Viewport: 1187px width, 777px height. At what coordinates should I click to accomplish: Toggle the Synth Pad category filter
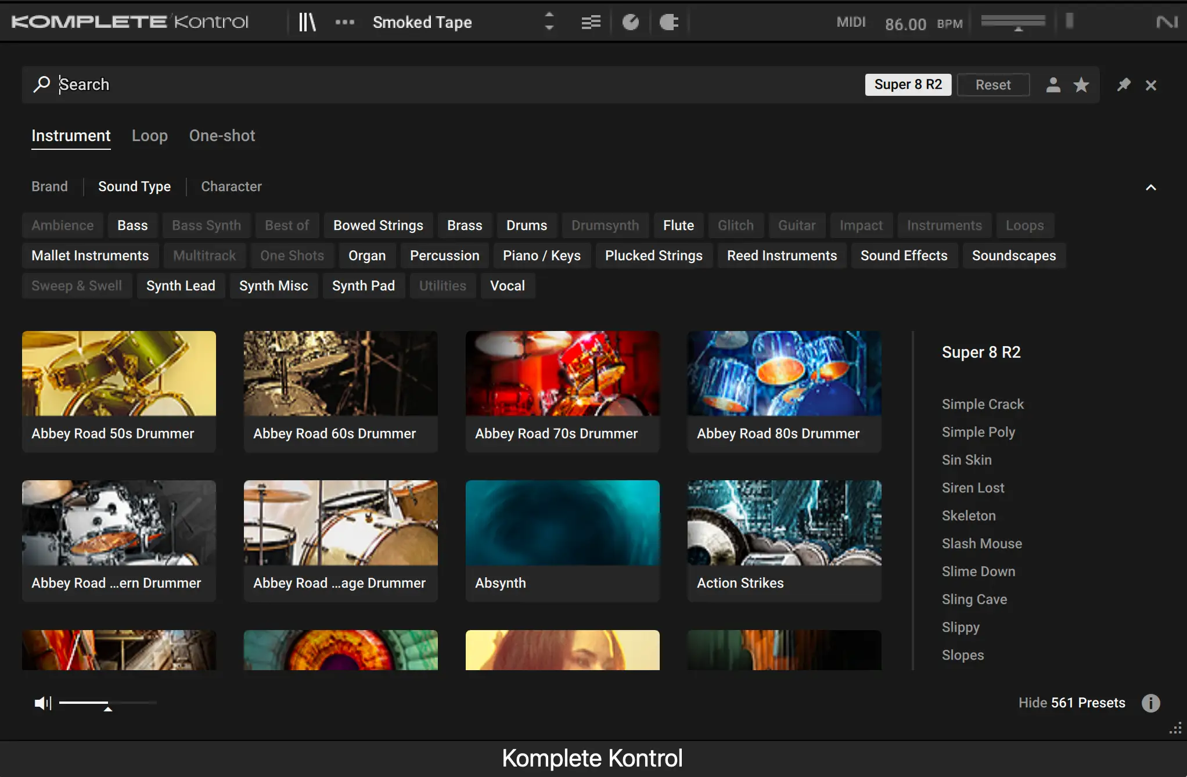(x=364, y=285)
